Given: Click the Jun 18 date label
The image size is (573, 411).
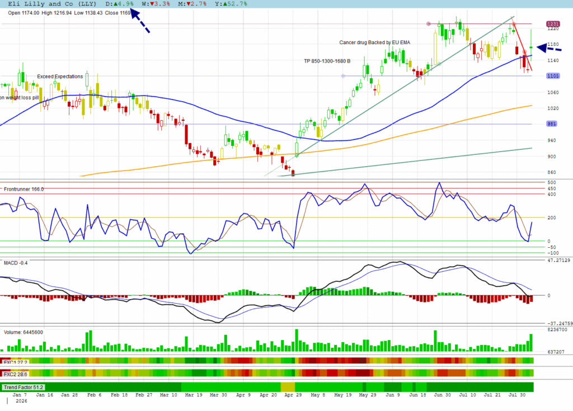Looking at the screenshot, I should point(417,395).
